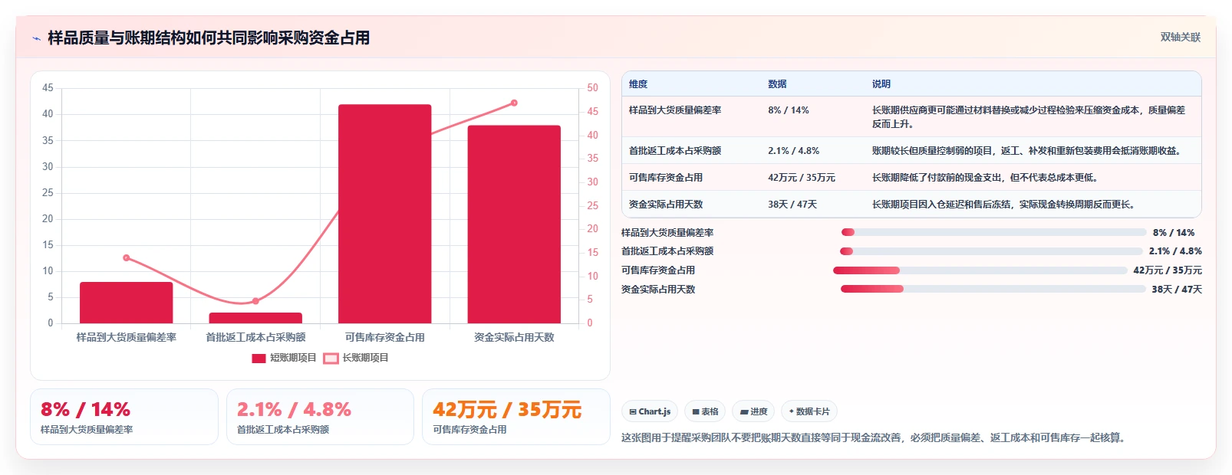
Task: Click the 可售库存资金占用 x-axis label
Action: click(385, 337)
